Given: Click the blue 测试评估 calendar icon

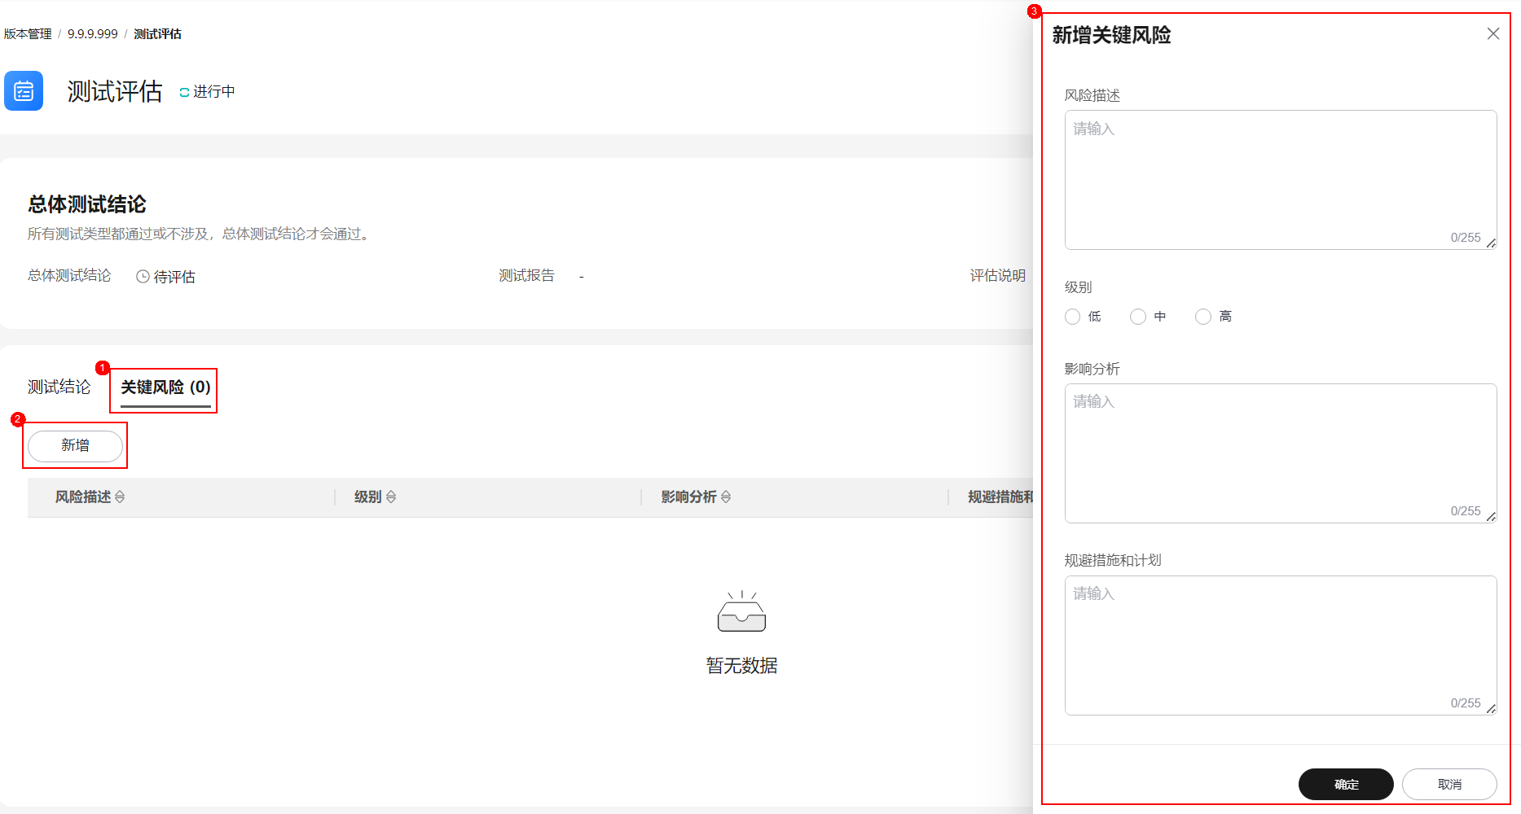Looking at the screenshot, I should pos(24,91).
